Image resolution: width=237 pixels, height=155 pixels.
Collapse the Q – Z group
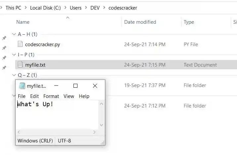click(x=14, y=75)
